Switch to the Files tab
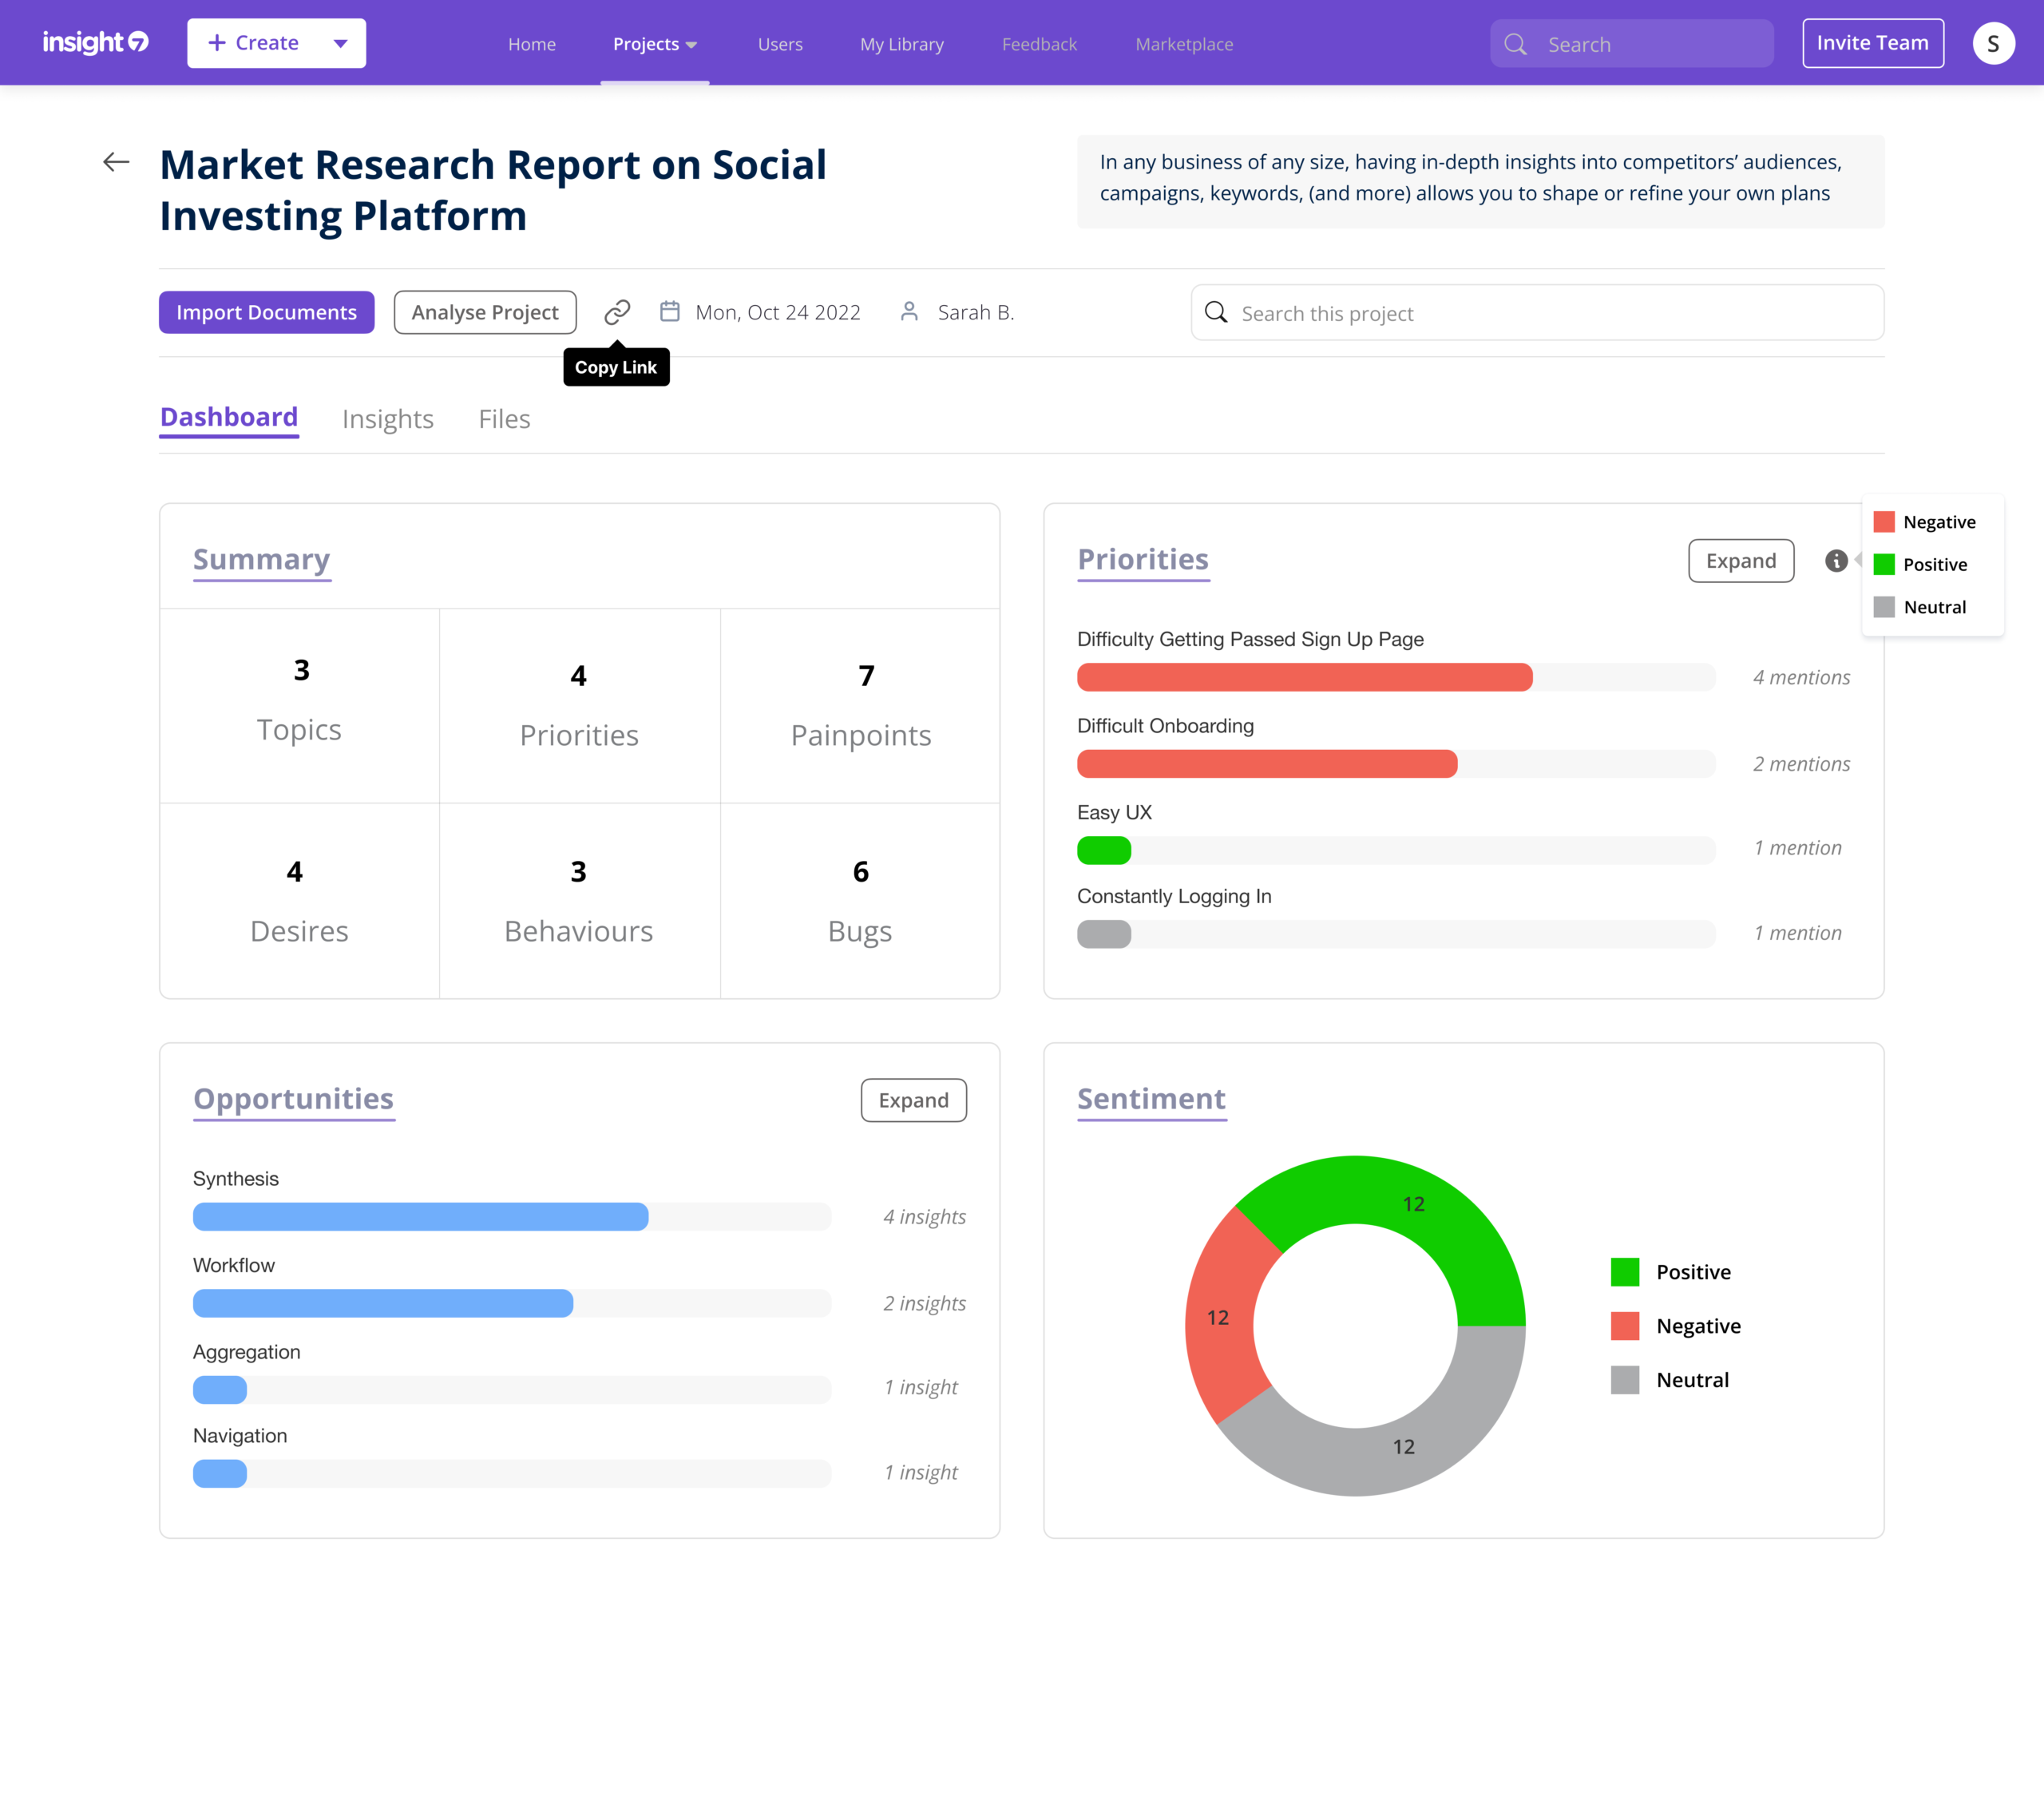This screenshot has height=1796, width=2044. tap(504, 419)
